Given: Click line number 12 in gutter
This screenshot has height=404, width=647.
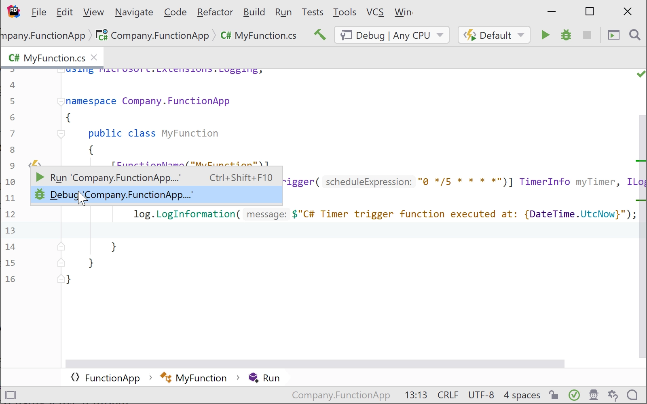Looking at the screenshot, I should point(11,214).
